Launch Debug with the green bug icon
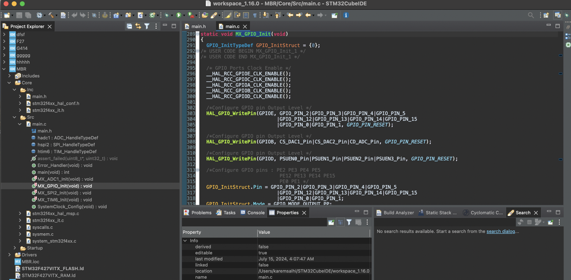The image size is (571, 280). [166, 15]
